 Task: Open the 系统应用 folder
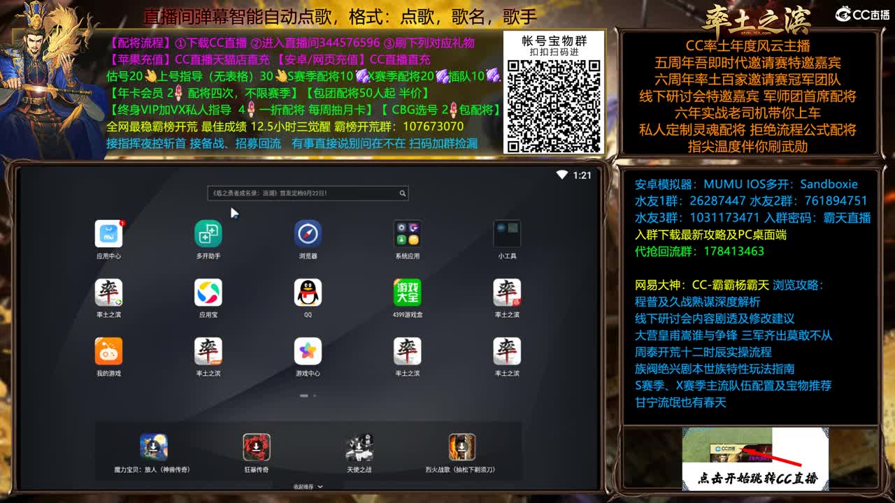[x=407, y=234]
